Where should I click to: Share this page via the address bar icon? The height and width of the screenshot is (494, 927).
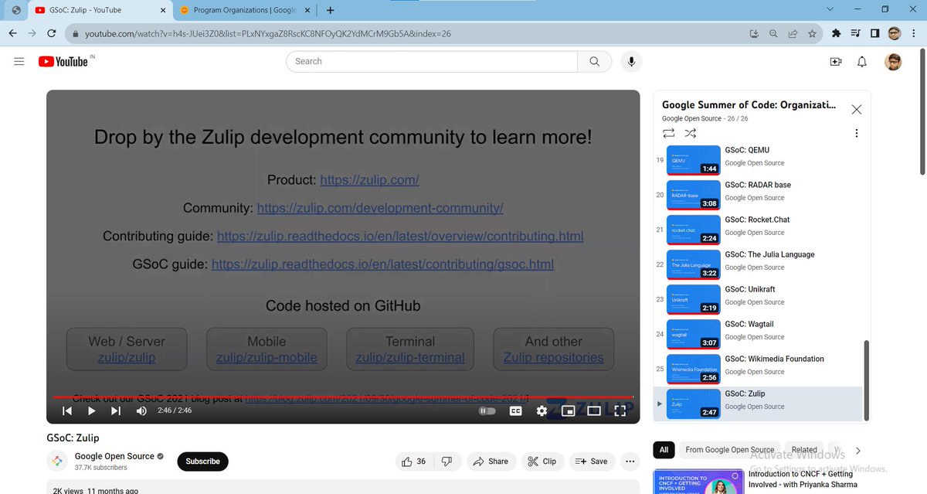[793, 34]
